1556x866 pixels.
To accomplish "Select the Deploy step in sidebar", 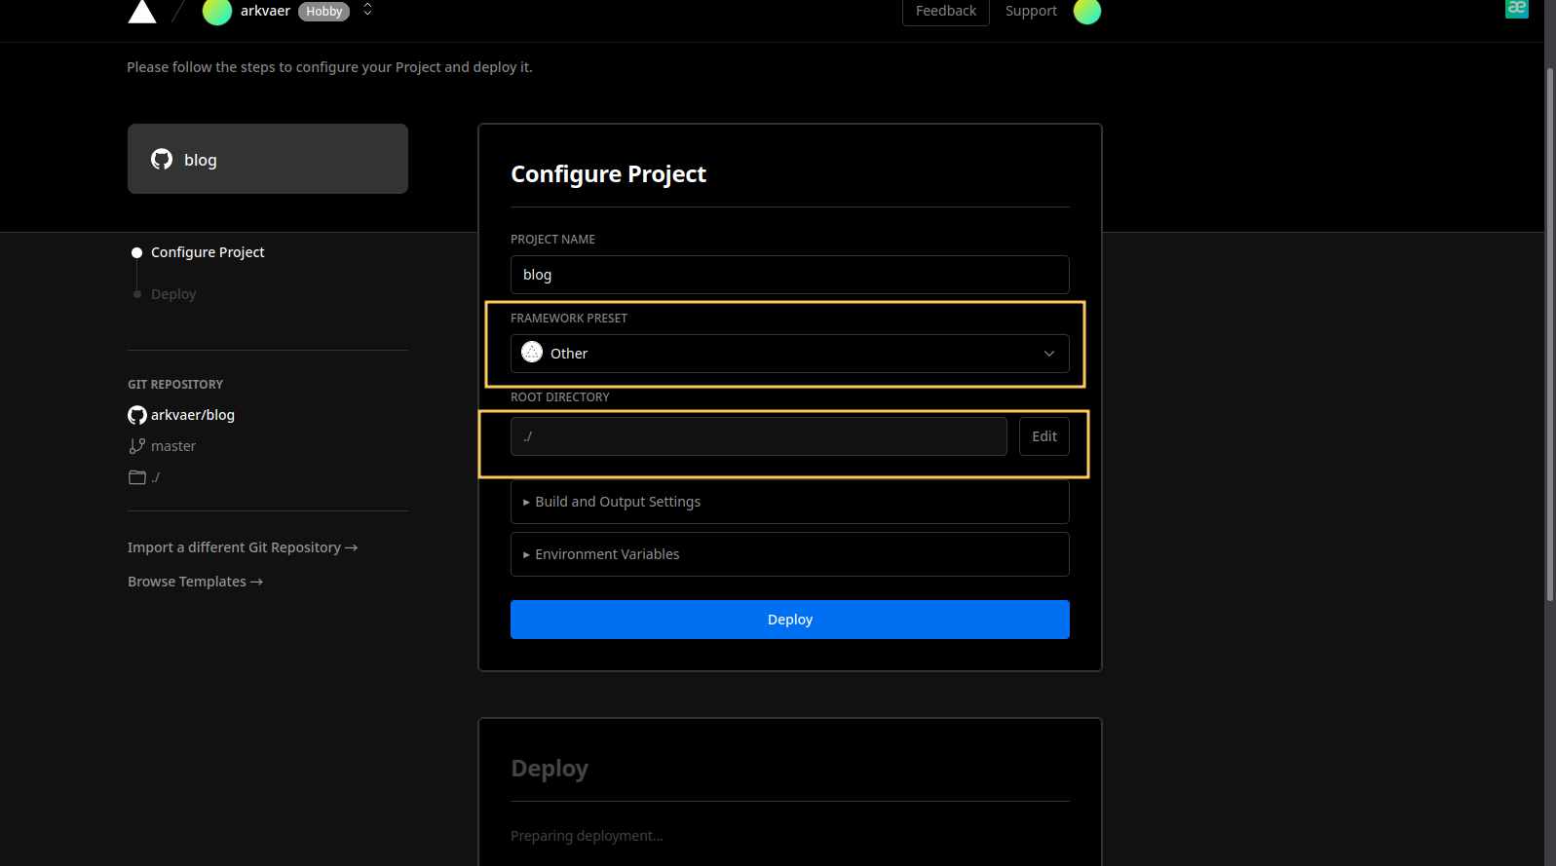I will coord(173,294).
